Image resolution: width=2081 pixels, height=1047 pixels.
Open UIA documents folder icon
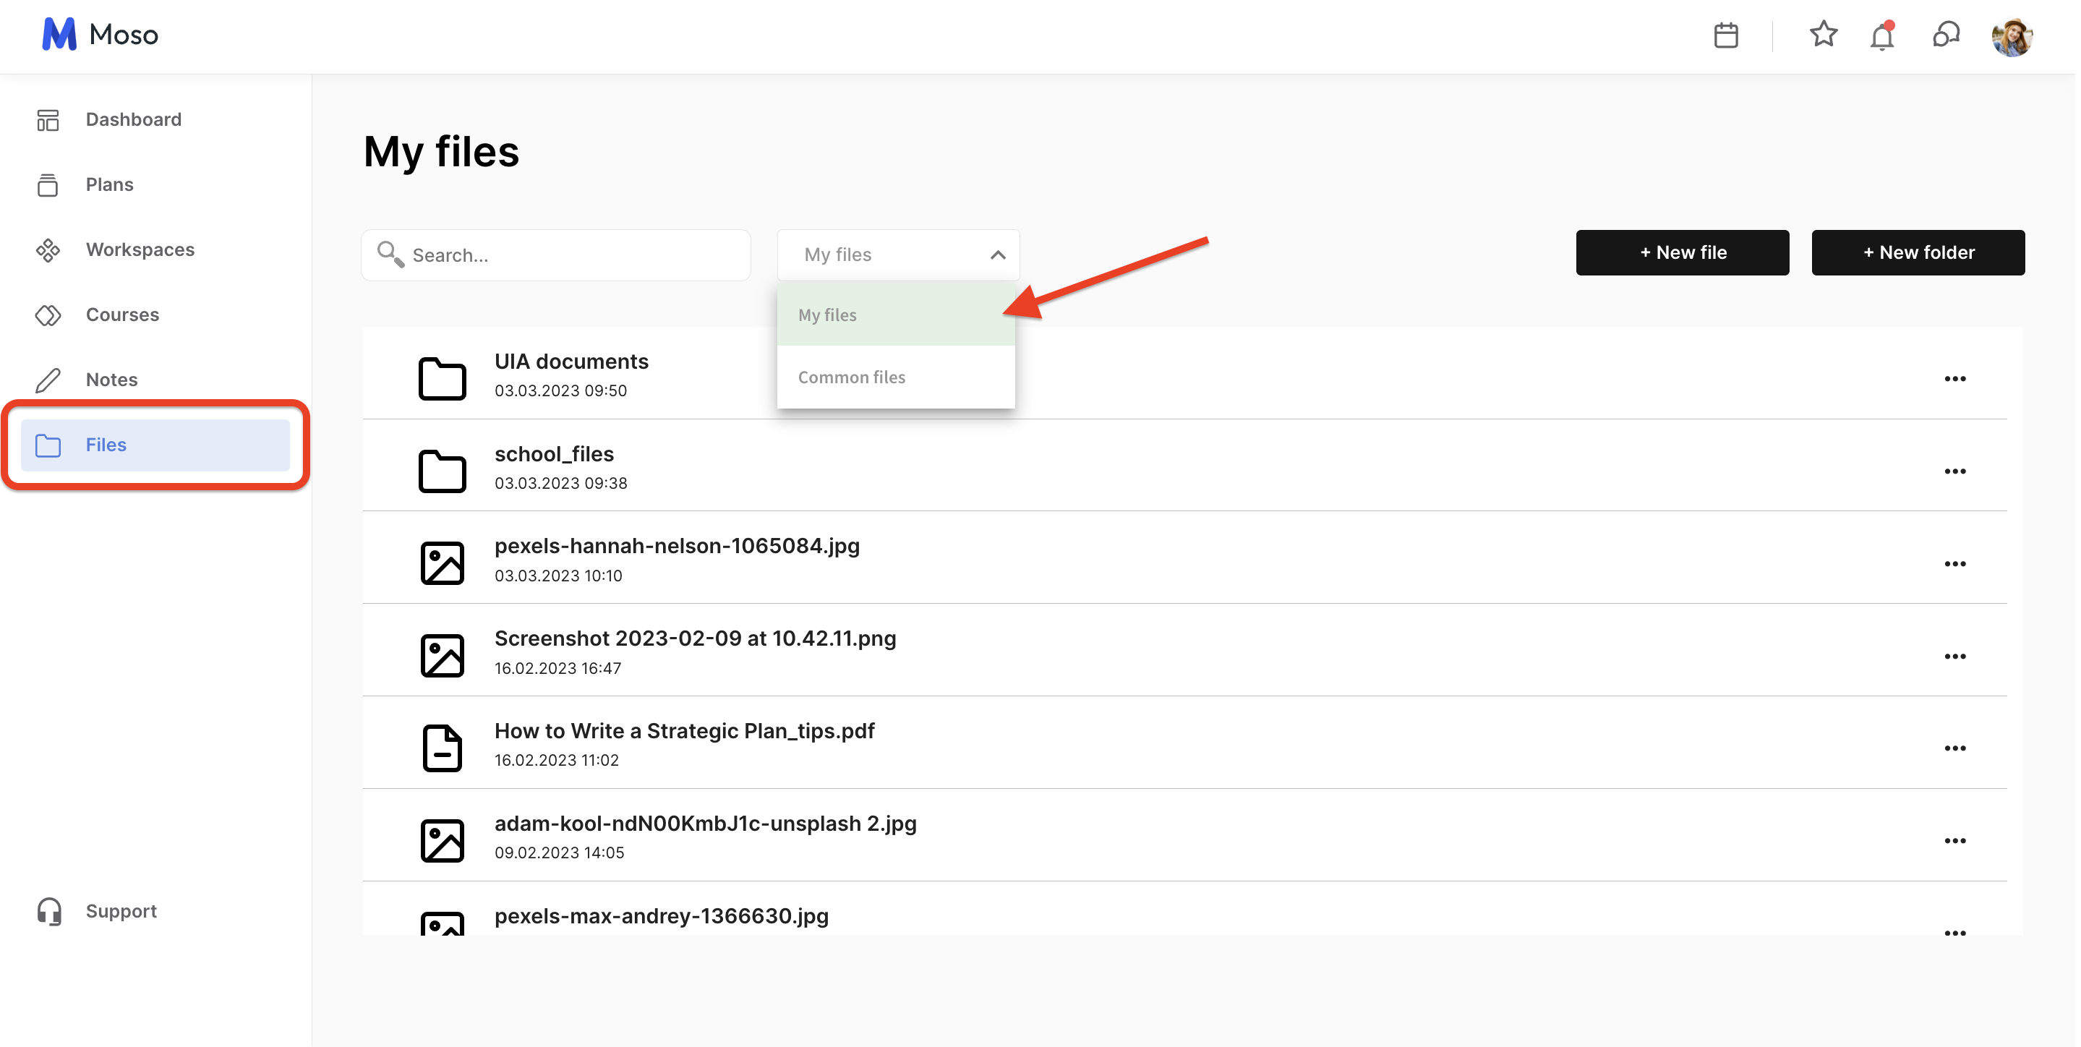pyautogui.click(x=442, y=377)
